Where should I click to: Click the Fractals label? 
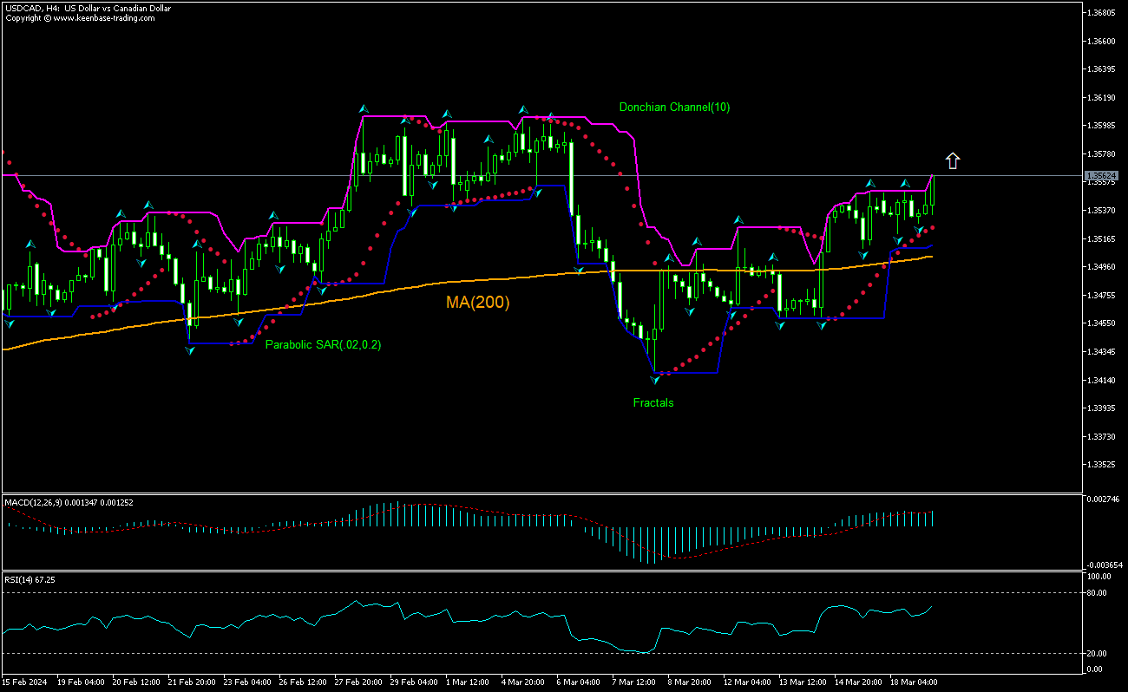click(653, 402)
